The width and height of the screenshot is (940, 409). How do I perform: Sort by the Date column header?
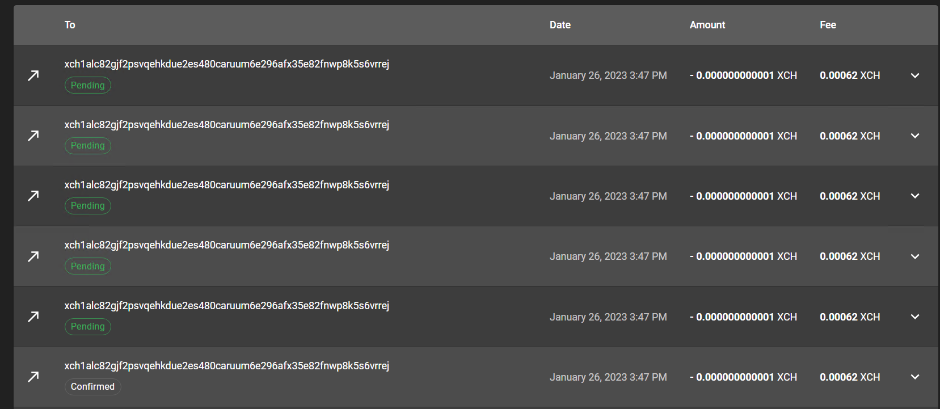(x=559, y=24)
